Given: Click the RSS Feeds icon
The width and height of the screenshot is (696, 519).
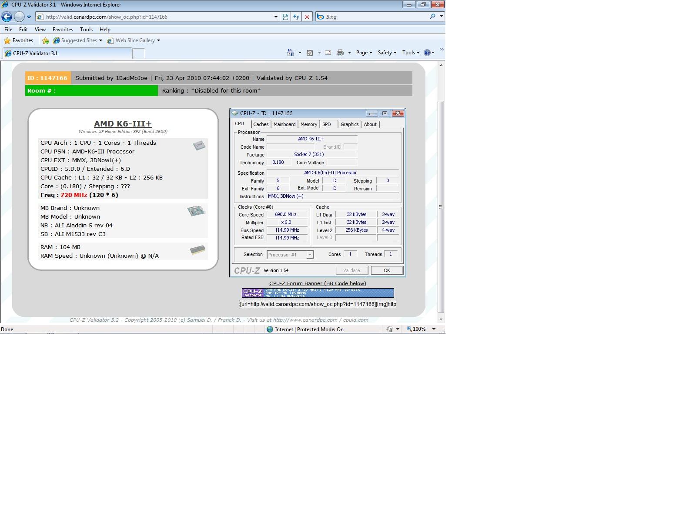Looking at the screenshot, I should point(310,53).
